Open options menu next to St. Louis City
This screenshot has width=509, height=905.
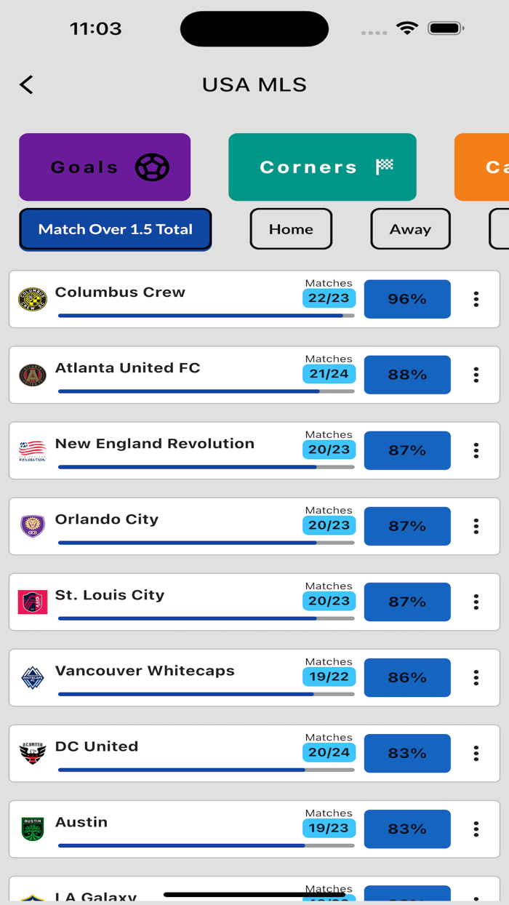[x=476, y=602]
